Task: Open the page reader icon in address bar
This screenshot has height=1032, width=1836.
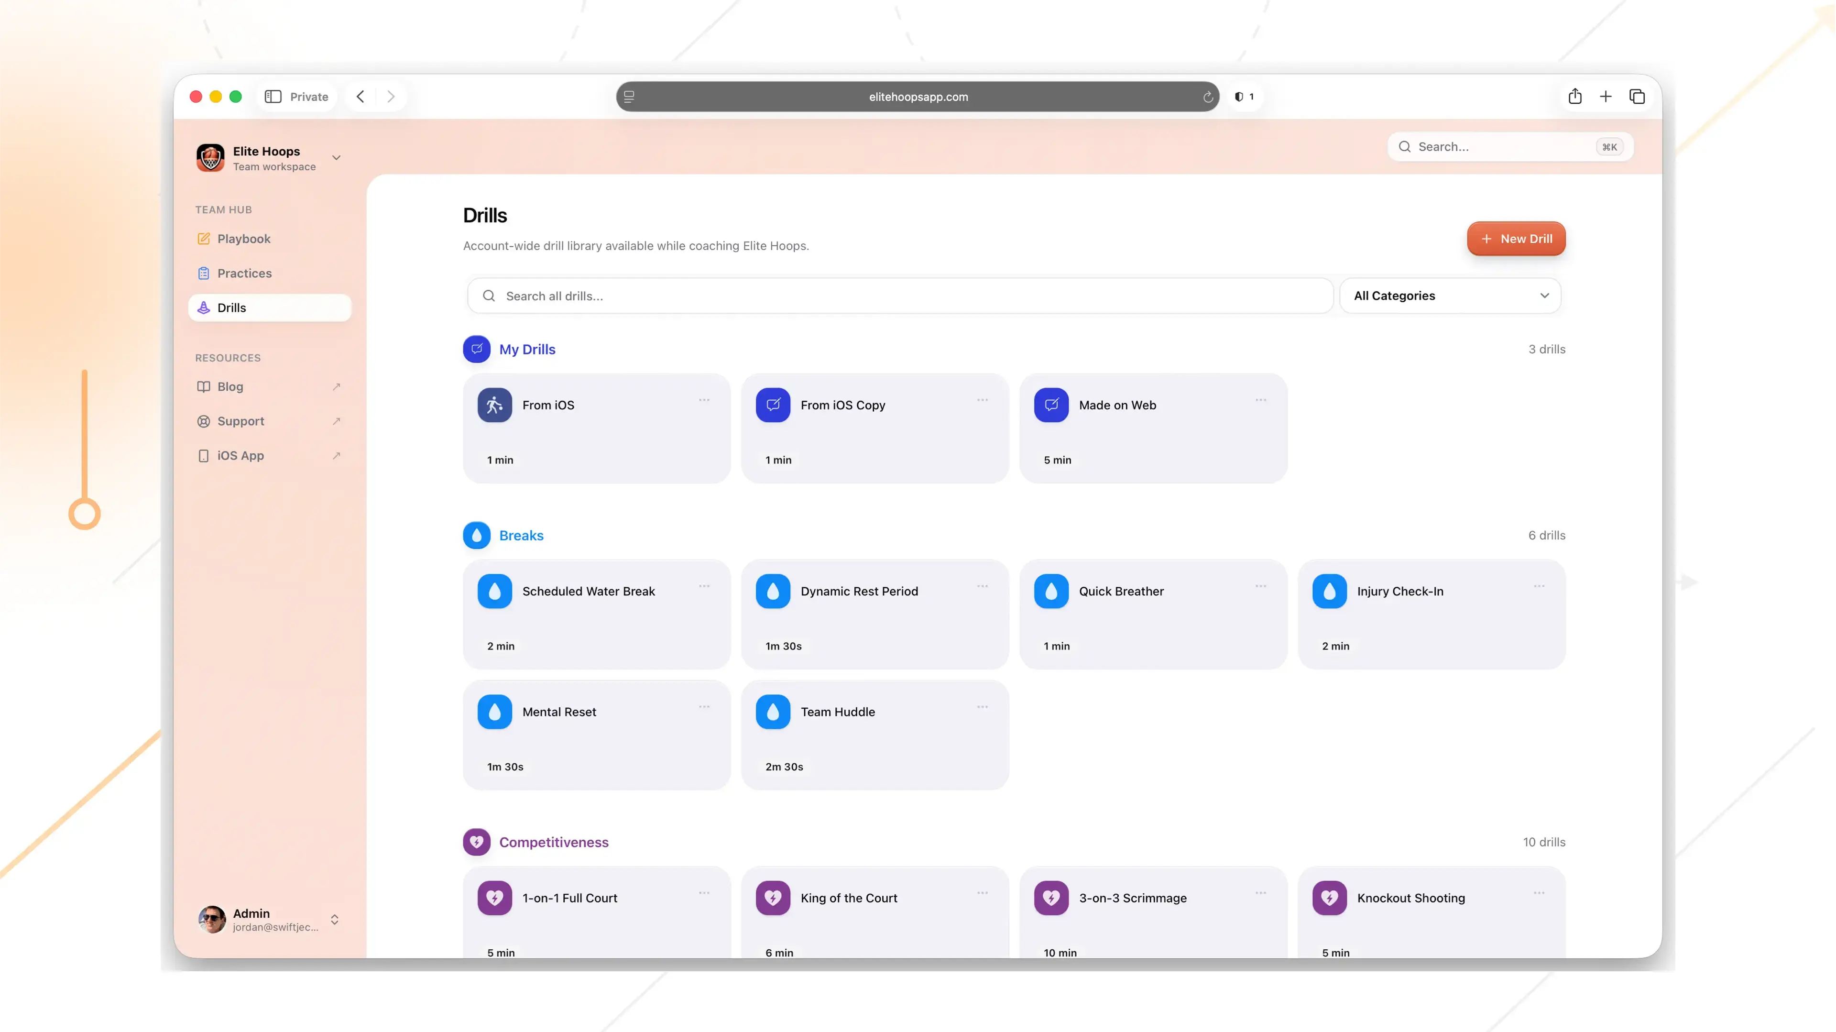Action: [x=629, y=97]
